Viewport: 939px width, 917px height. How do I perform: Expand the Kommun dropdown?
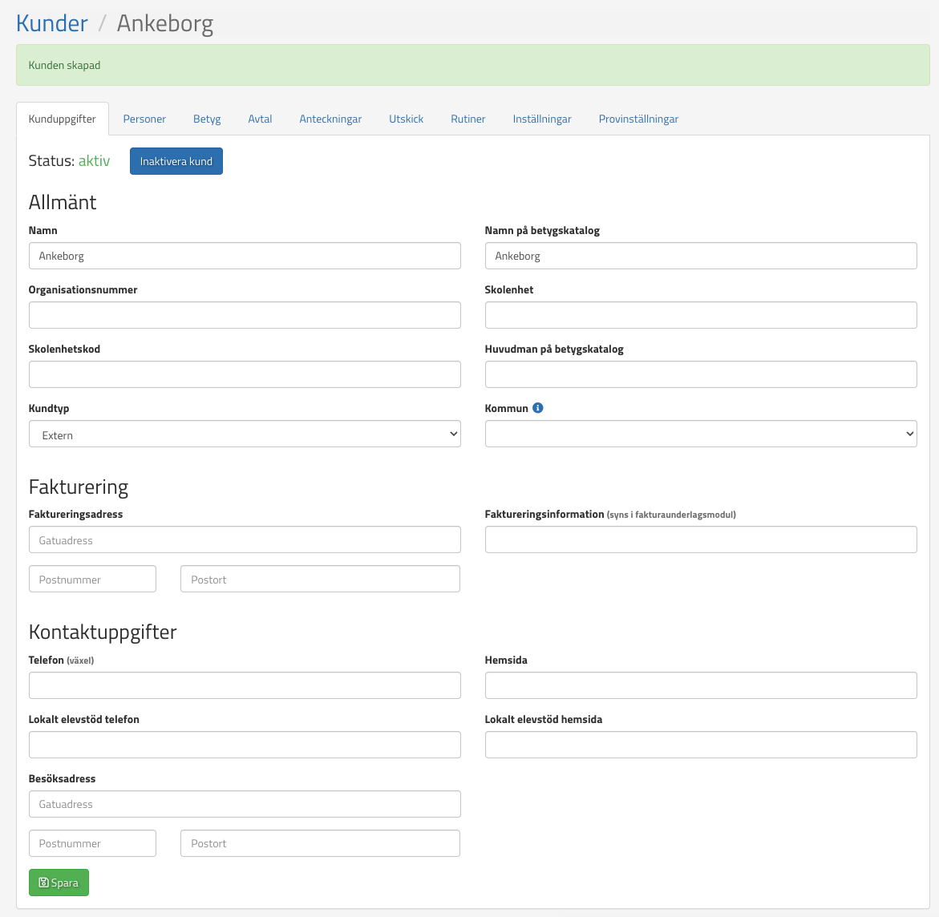(x=700, y=434)
